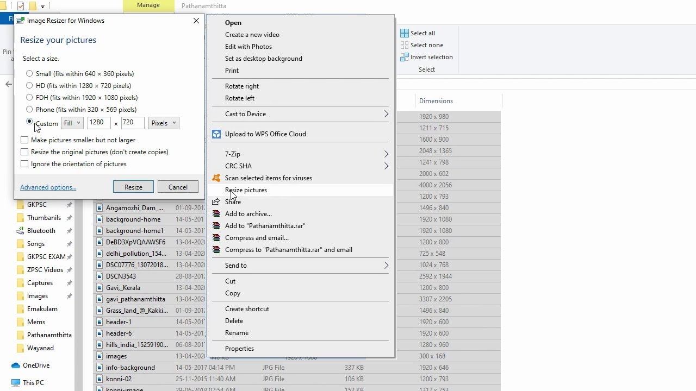Click image icon of konni-02 file
Viewport: 696px width, 391px height.
[100, 379]
